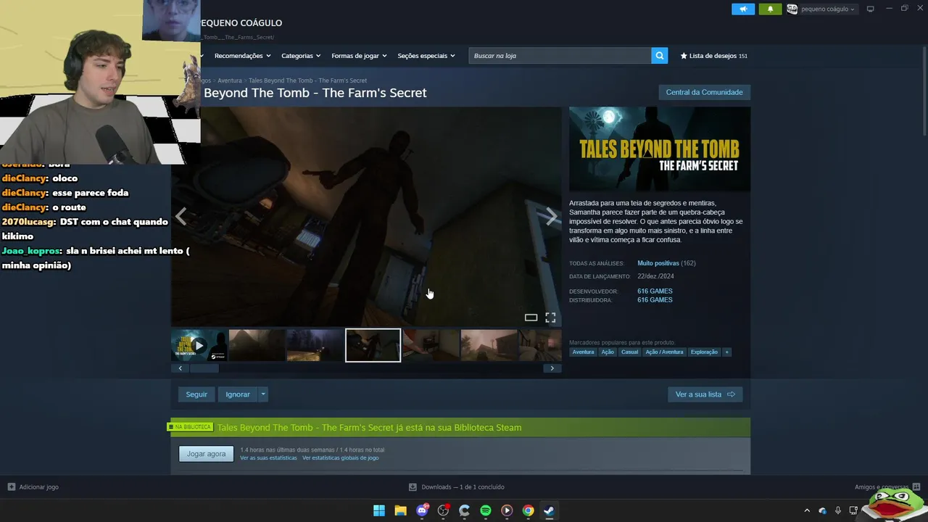
Task: Click Jogar agora button
Action: (x=206, y=454)
